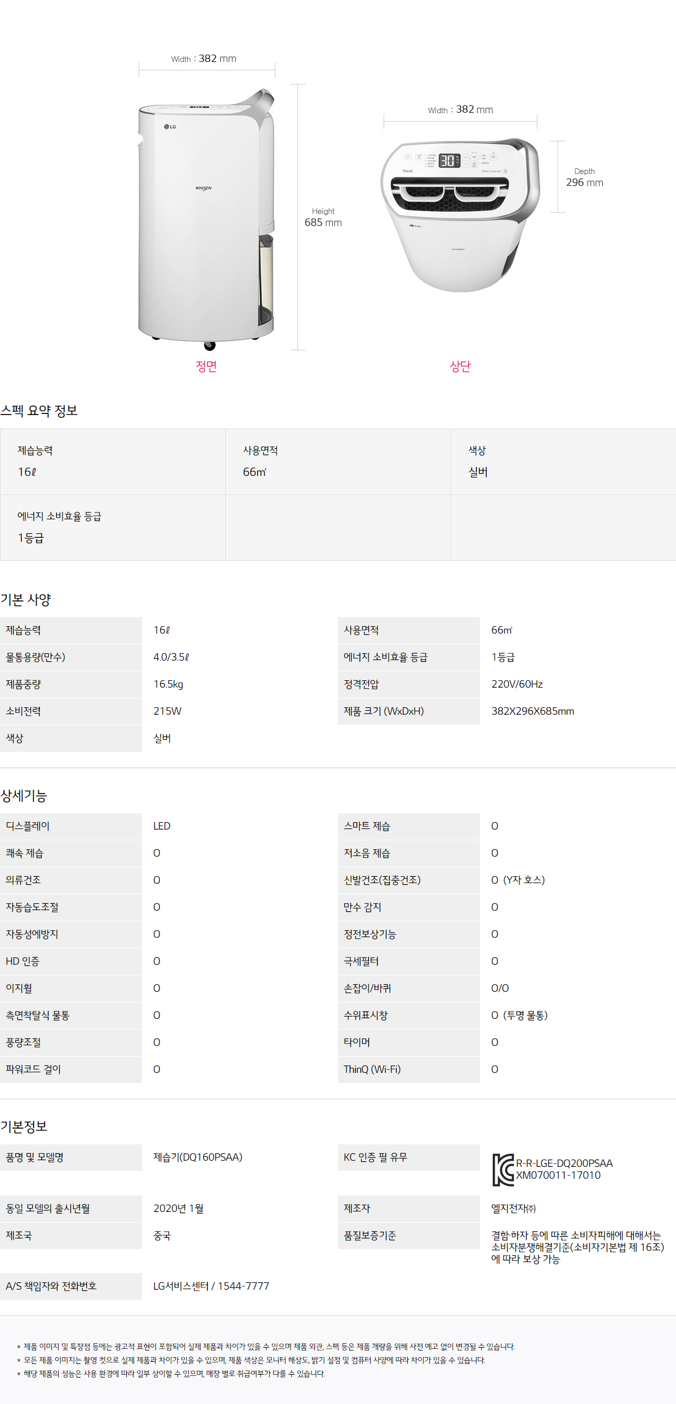676x1404 pixels.
Task: Click the KC certification mark icon
Action: pos(502,1169)
